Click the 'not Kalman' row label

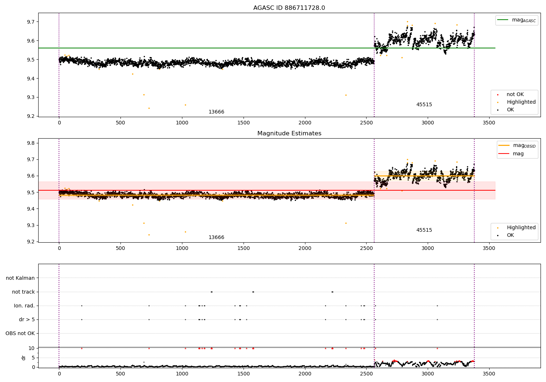20,278
